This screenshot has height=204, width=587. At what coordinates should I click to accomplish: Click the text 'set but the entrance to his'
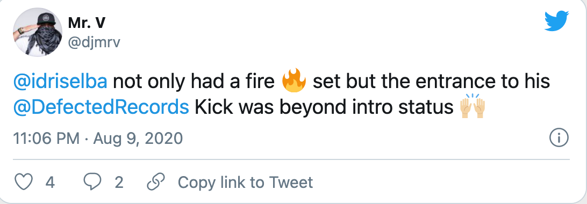431,82
